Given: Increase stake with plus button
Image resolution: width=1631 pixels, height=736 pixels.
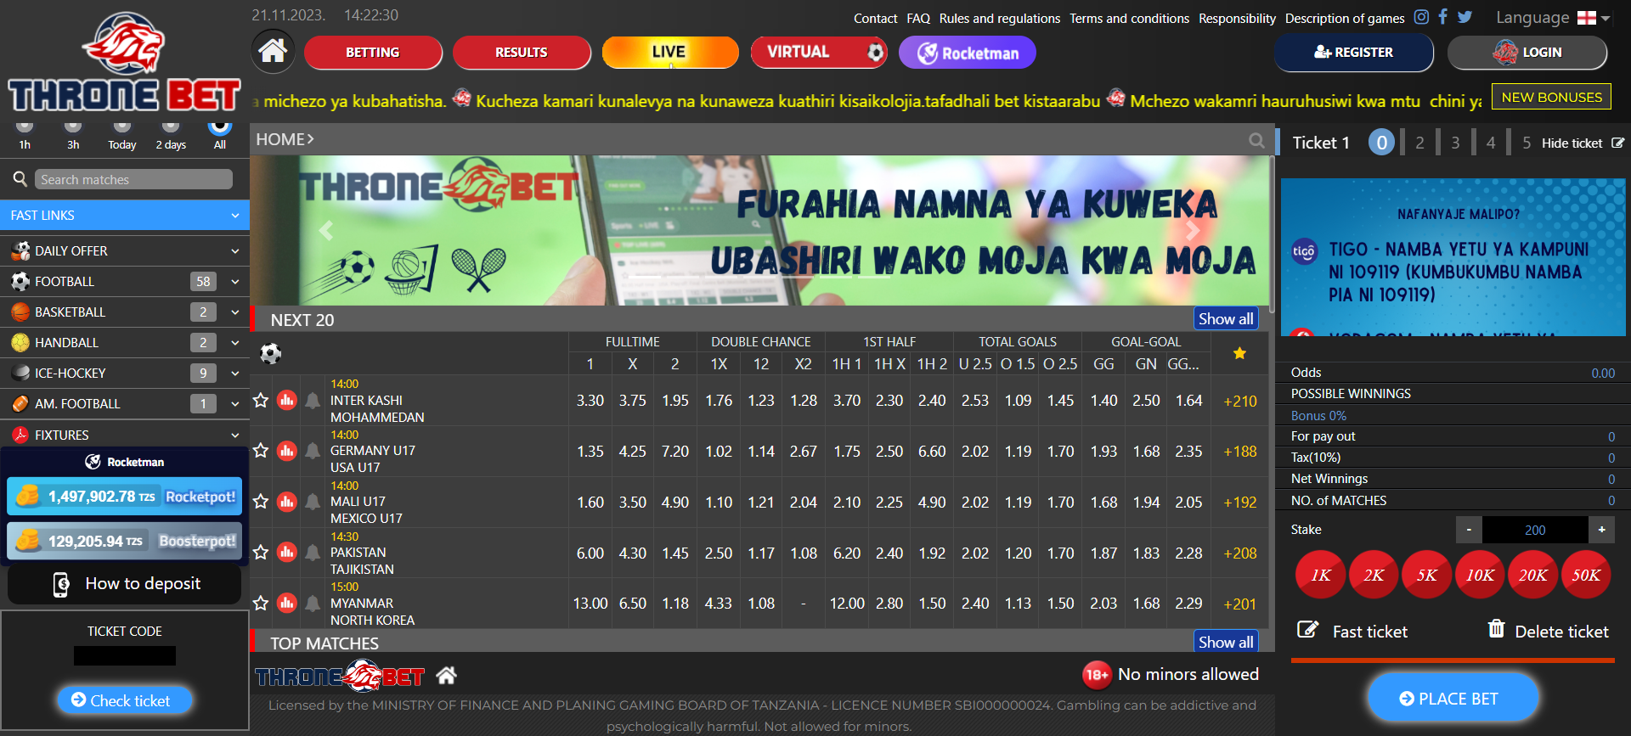Looking at the screenshot, I should pos(1601,530).
